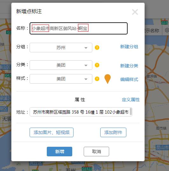Image resolution: width=169 pixels, height=171 pixels.
Task: Click the help icon next to 分组
Action: click(97, 48)
